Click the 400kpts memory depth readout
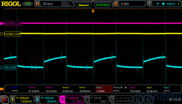Image resolution: width=182 pixels, height=104 pixels. (x=66, y=5)
